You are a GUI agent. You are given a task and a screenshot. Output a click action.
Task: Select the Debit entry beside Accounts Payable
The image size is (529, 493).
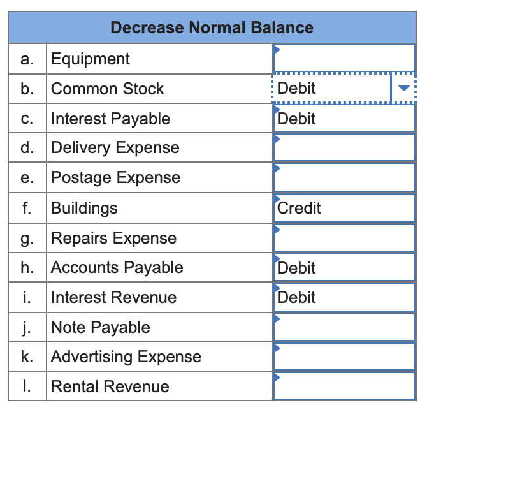(x=344, y=267)
